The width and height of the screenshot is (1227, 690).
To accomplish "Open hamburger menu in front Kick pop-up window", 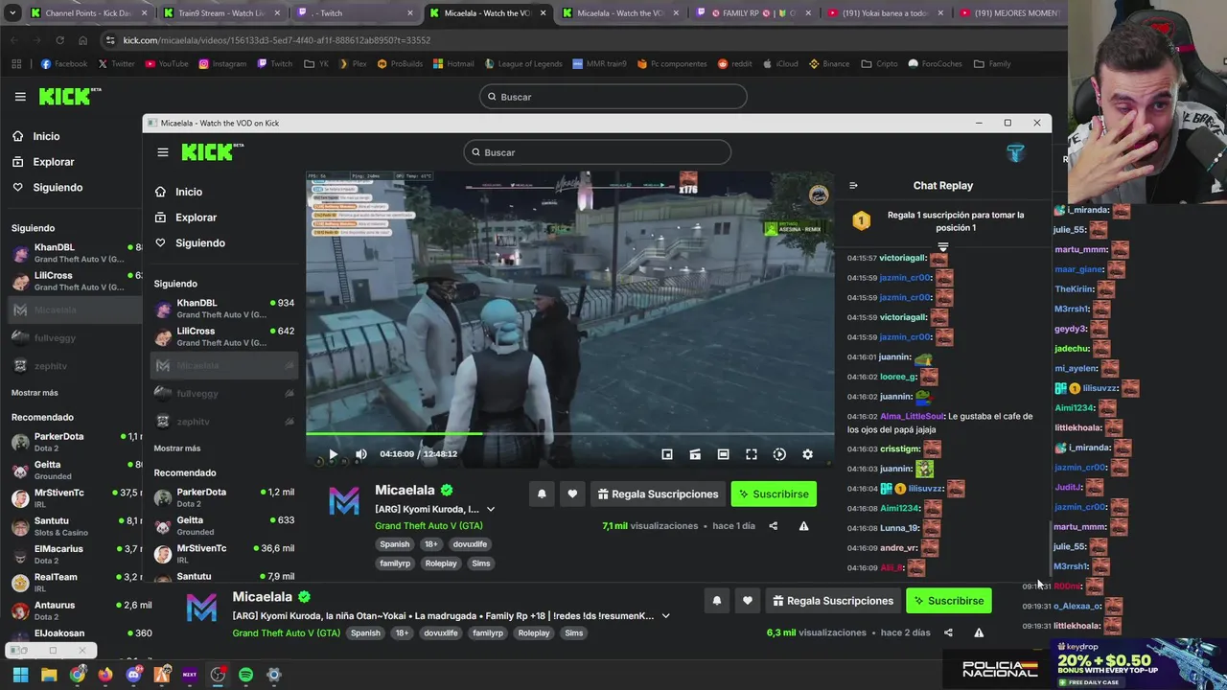I will (x=163, y=152).
